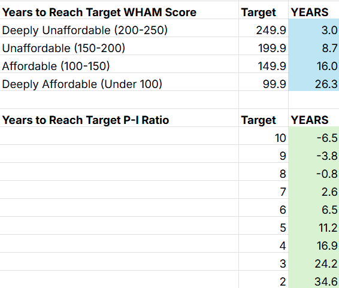Select the blue years cell 8.7
This screenshot has width=339, height=288.
[x=314, y=46]
